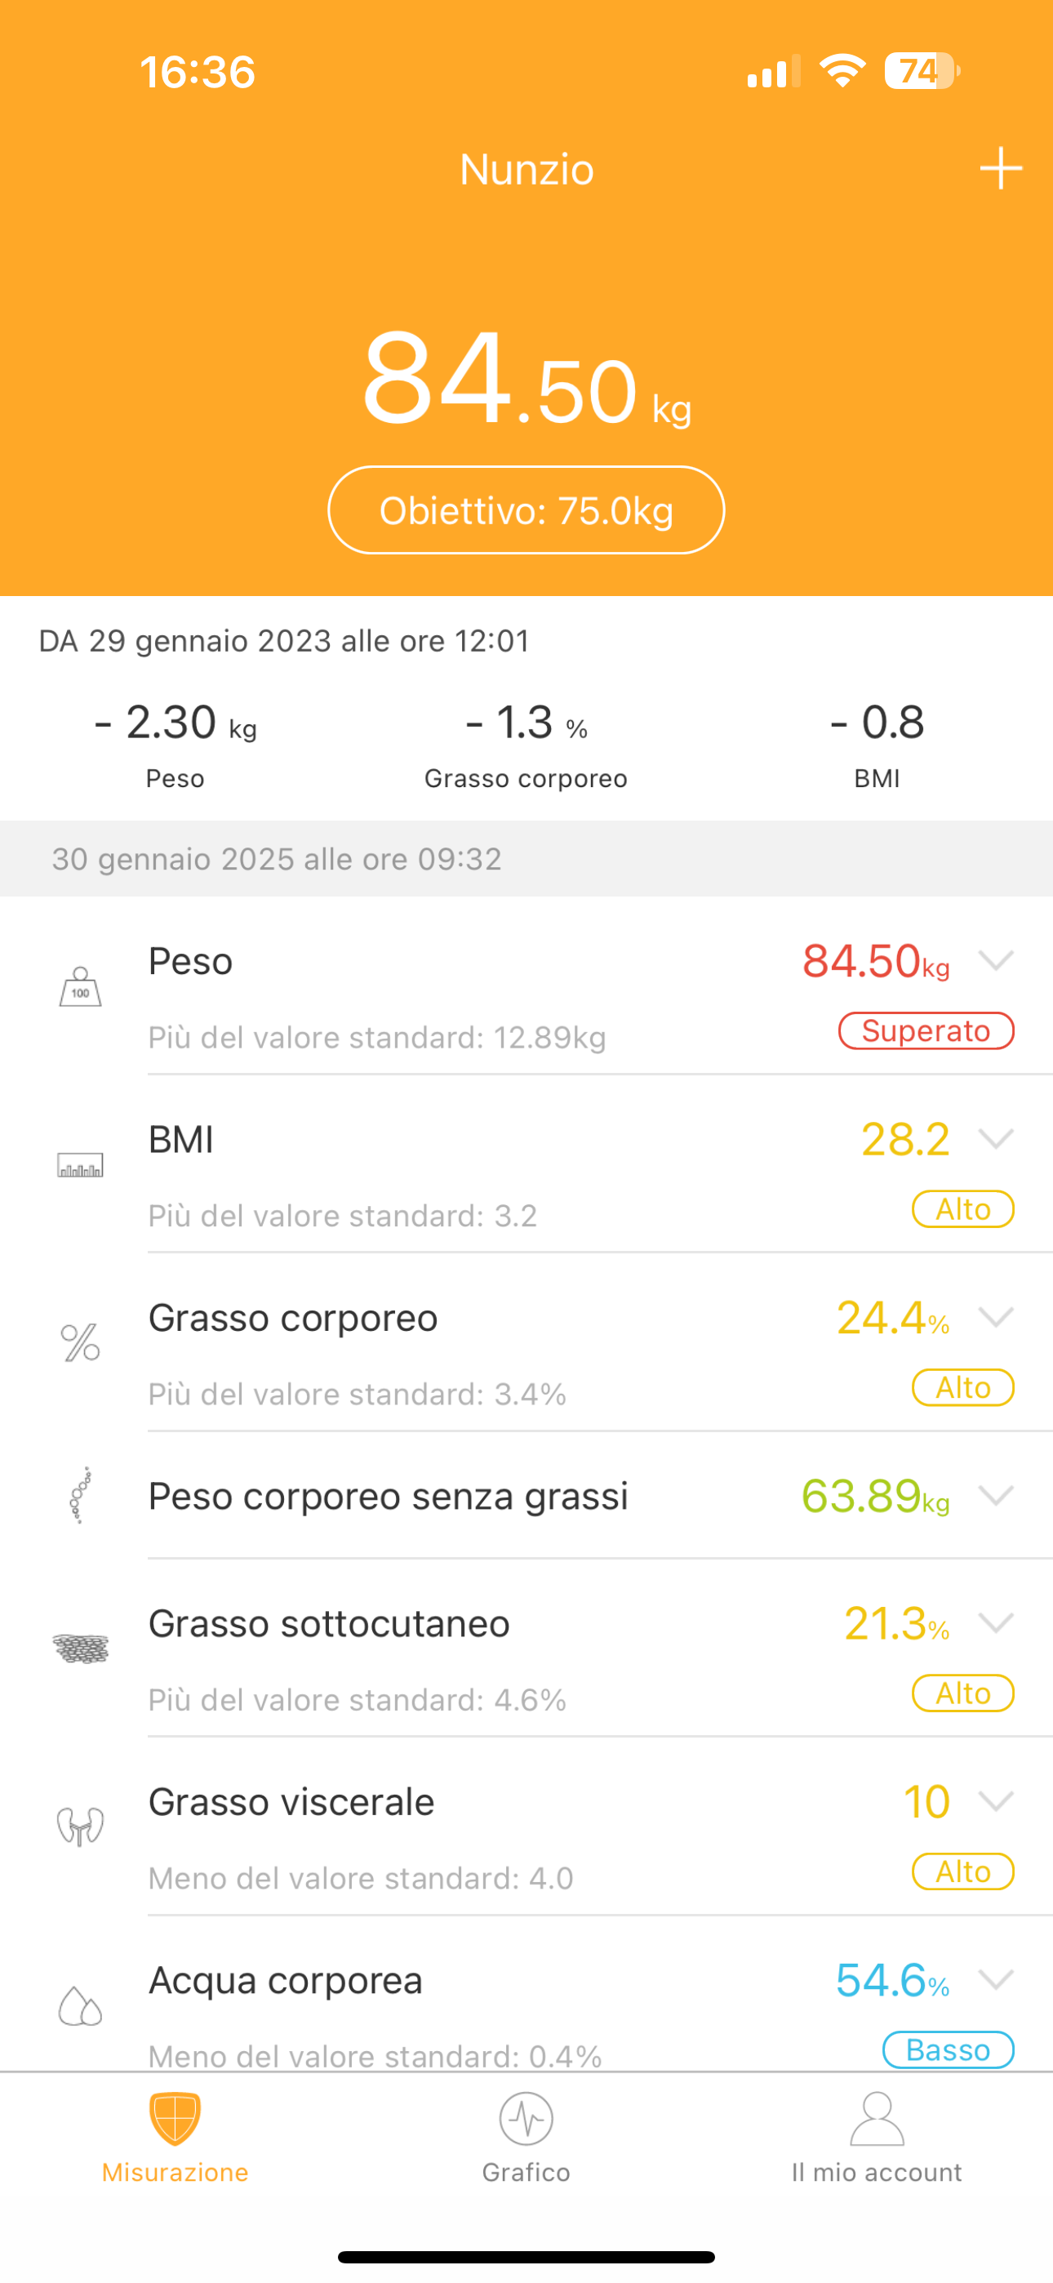Tap the blue Basso status badge
The width and height of the screenshot is (1053, 2283).
(948, 2049)
